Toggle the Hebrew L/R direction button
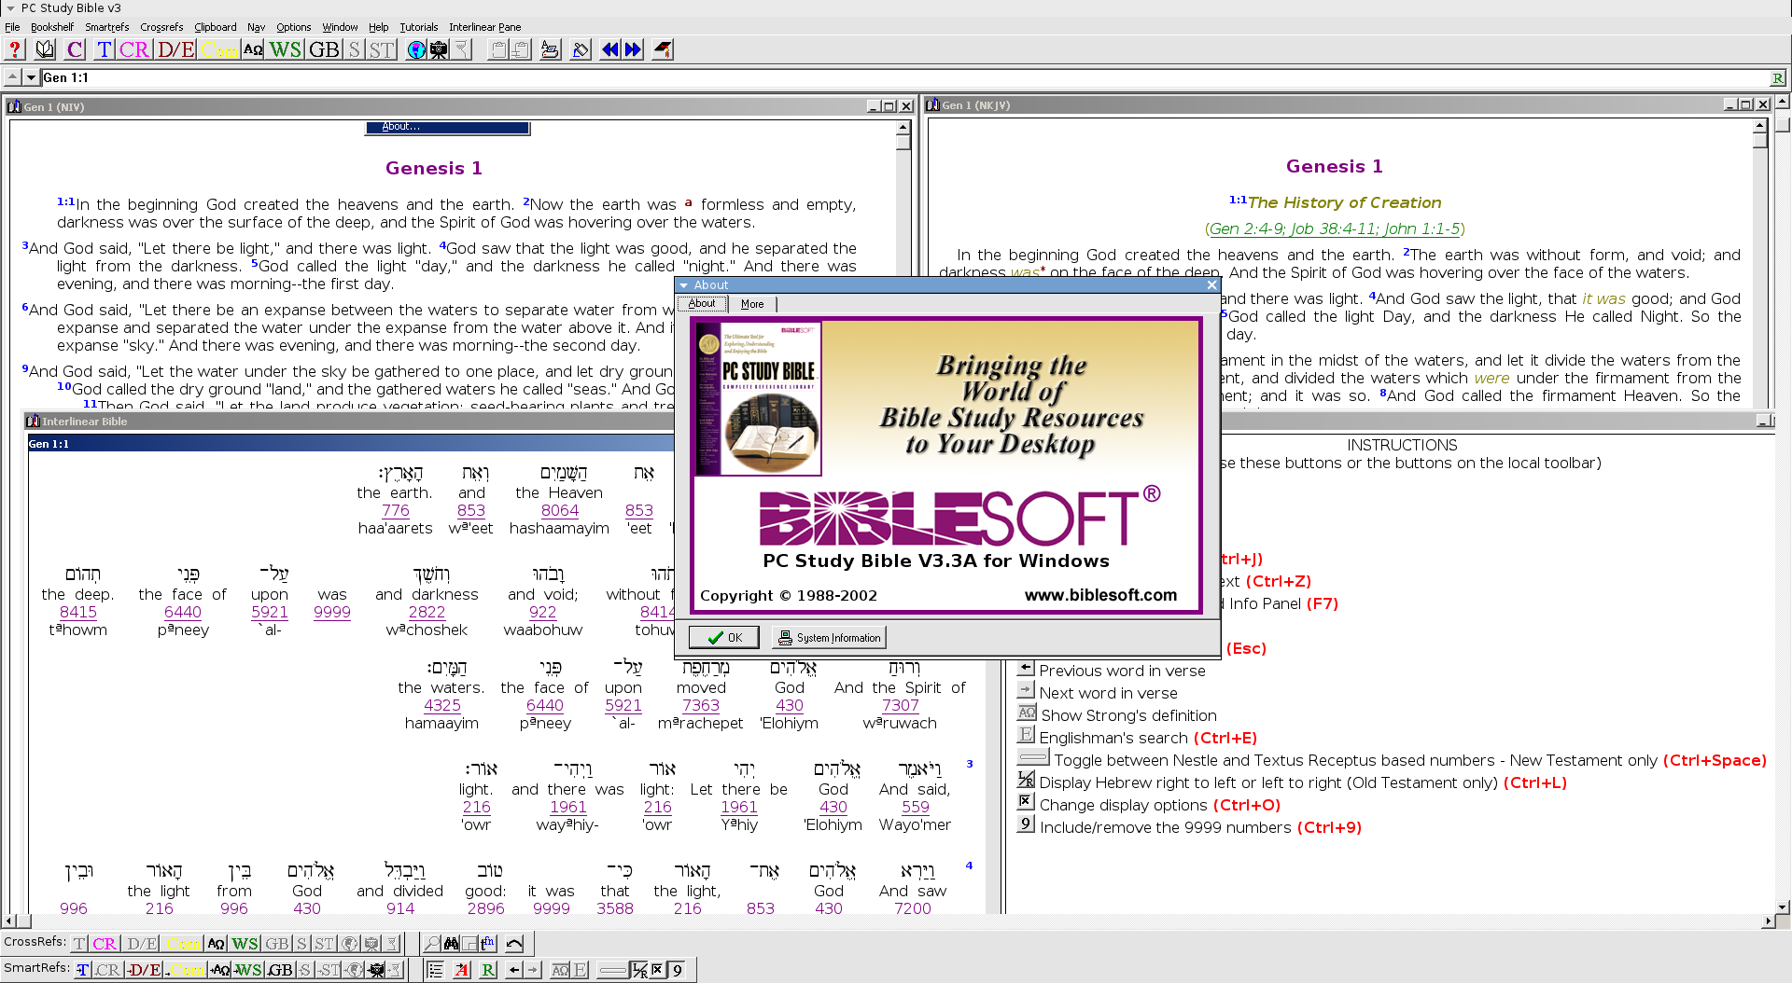The image size is (1792, 983). click(639, 969)
